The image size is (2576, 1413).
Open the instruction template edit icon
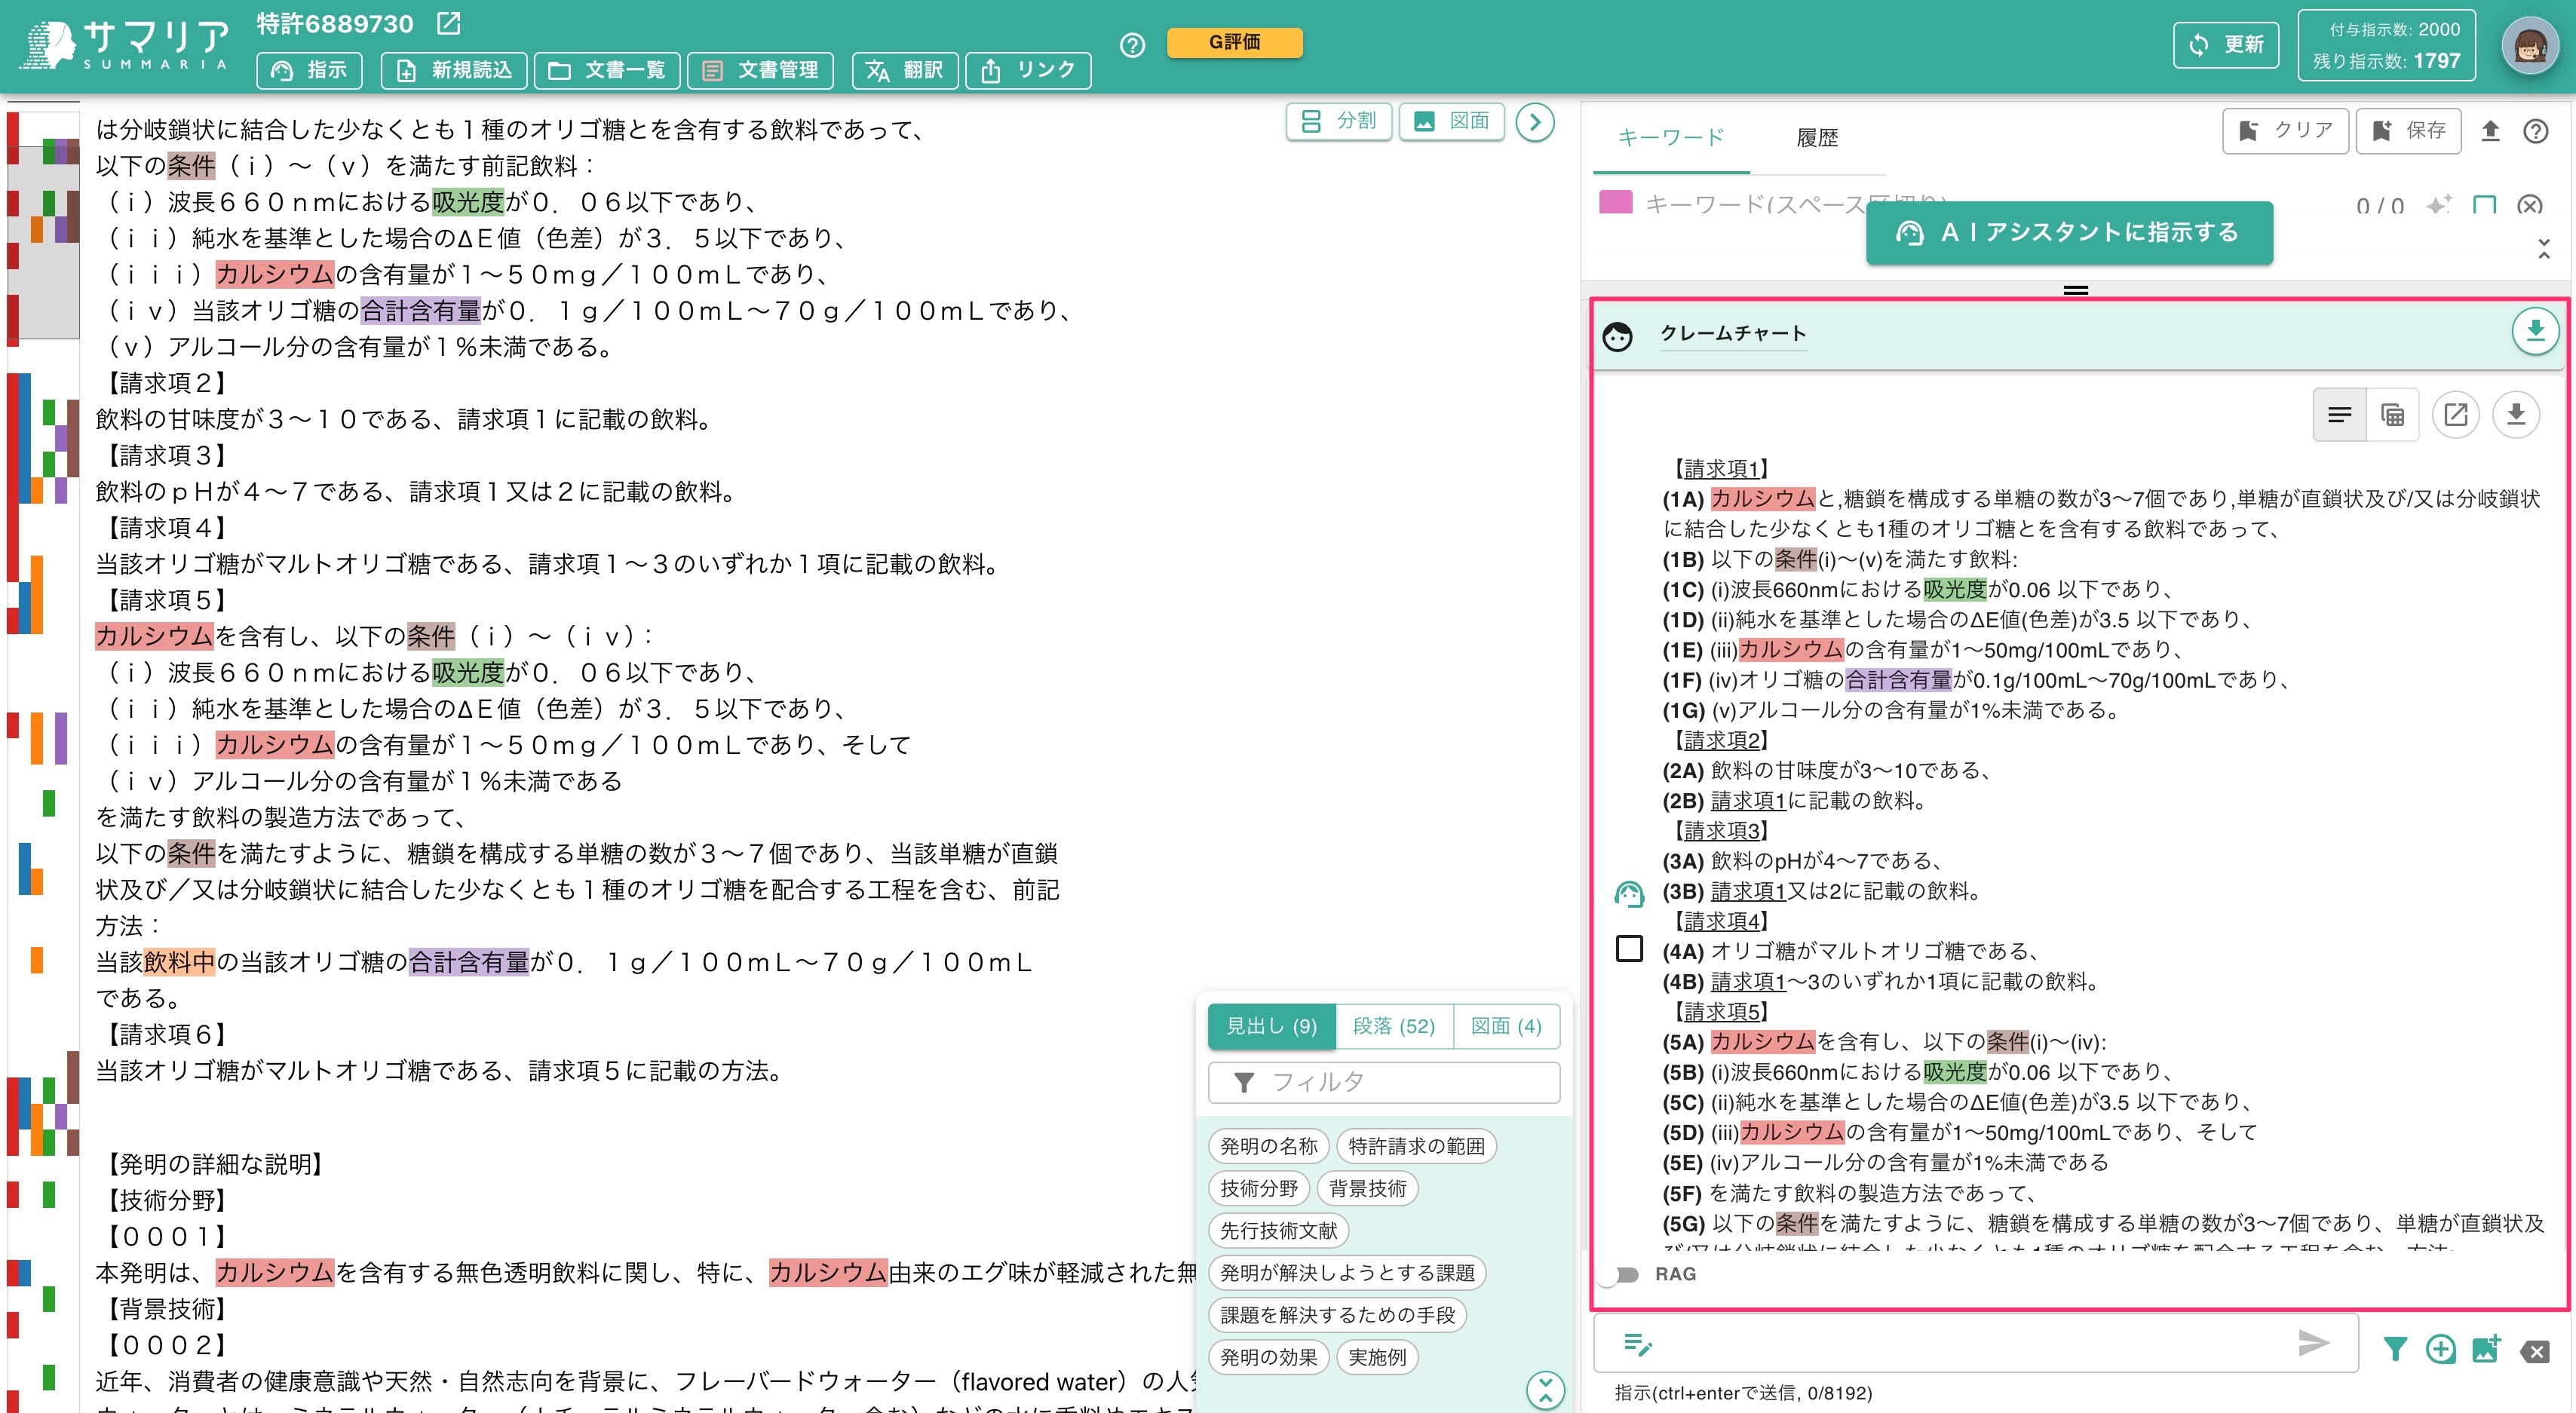[x=1637, y=1344]
